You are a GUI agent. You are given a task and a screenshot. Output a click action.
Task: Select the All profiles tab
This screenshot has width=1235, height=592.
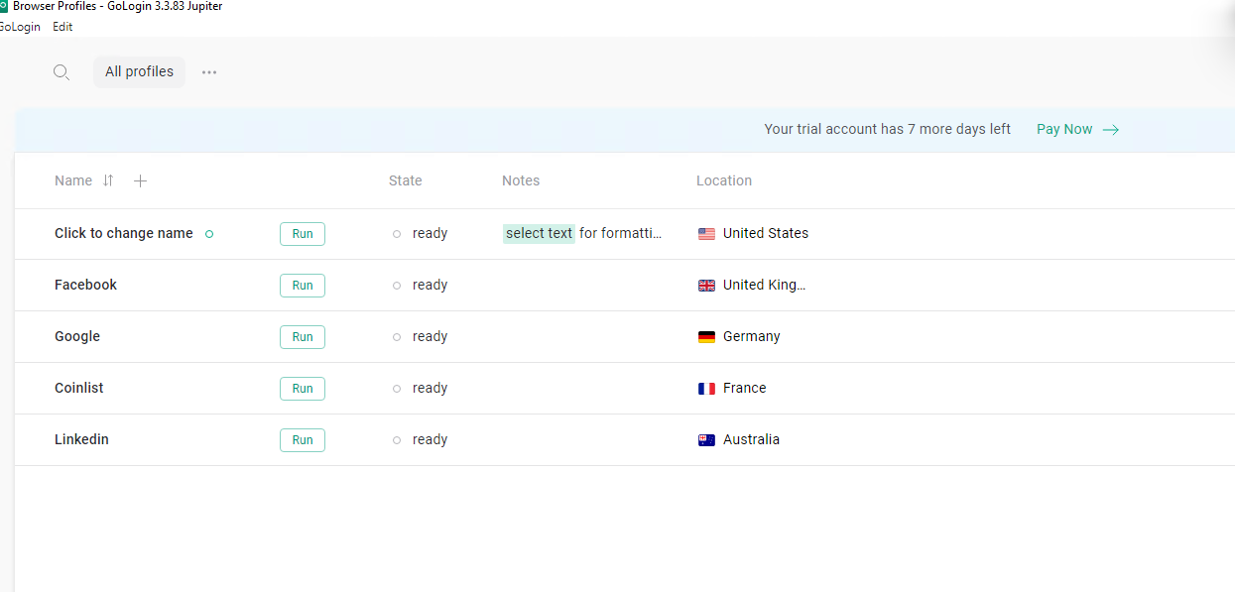click(x=139, y=71)
